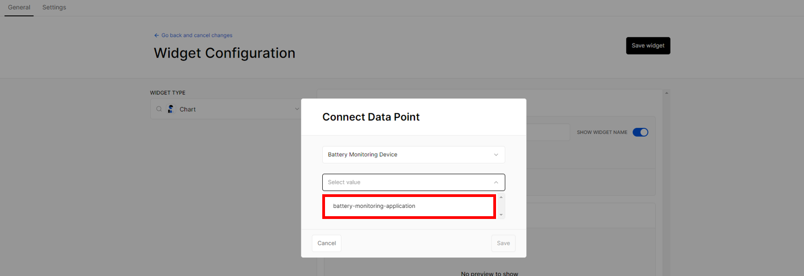The image size is (804, 276).
Task: Click the search magnifier icon in Widget Type
Action: 159,109
